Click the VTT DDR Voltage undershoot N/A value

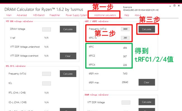[46, 47]
